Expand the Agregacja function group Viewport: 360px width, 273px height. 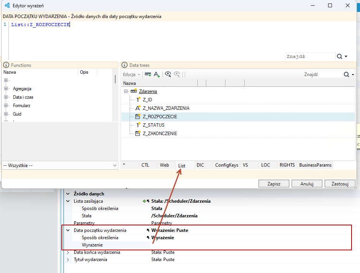point(6,89)
